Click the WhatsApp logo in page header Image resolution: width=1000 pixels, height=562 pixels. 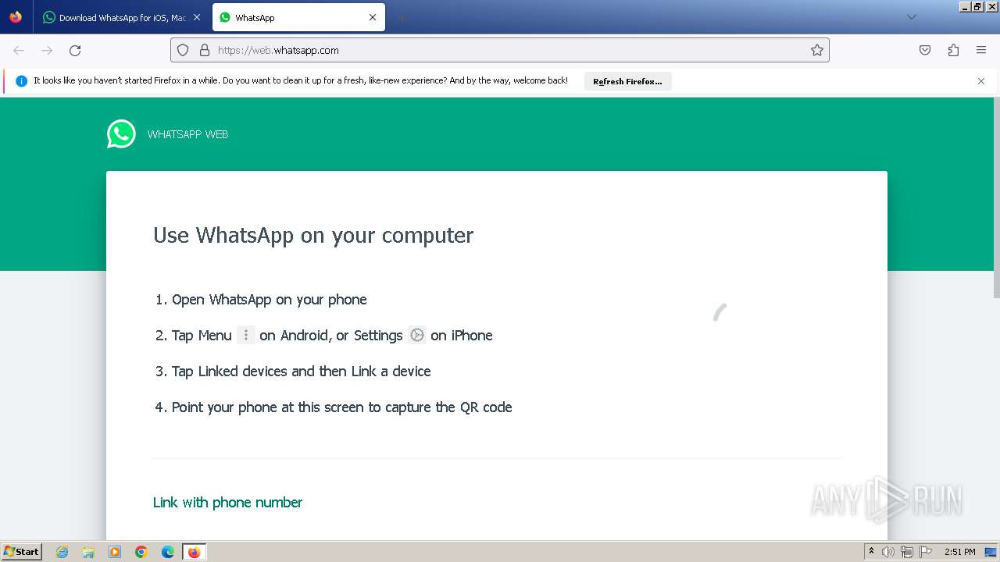point(121,134)
